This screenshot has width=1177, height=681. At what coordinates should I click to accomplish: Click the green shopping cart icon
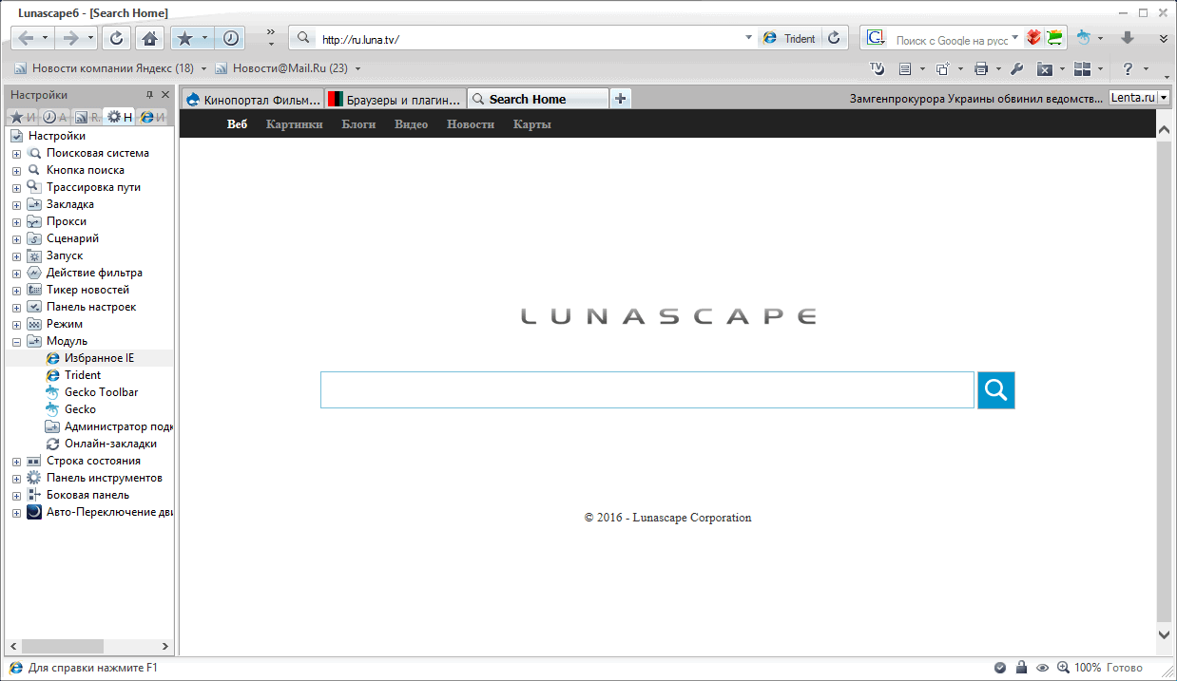(x=1054, y=38)
